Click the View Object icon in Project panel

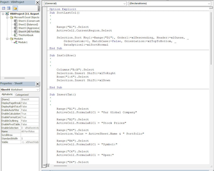tap(8, 8)
